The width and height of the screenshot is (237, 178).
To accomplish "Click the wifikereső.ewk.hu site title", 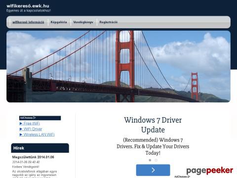I will tap(28, 6).
